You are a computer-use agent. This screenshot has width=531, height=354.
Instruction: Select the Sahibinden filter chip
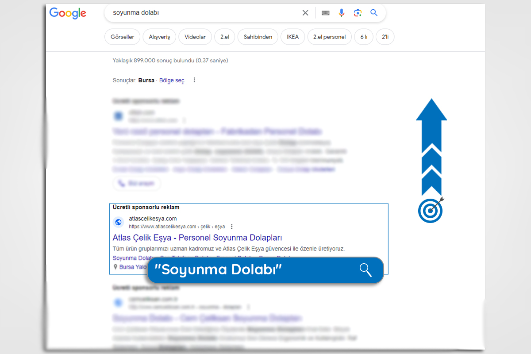point(258,37)
